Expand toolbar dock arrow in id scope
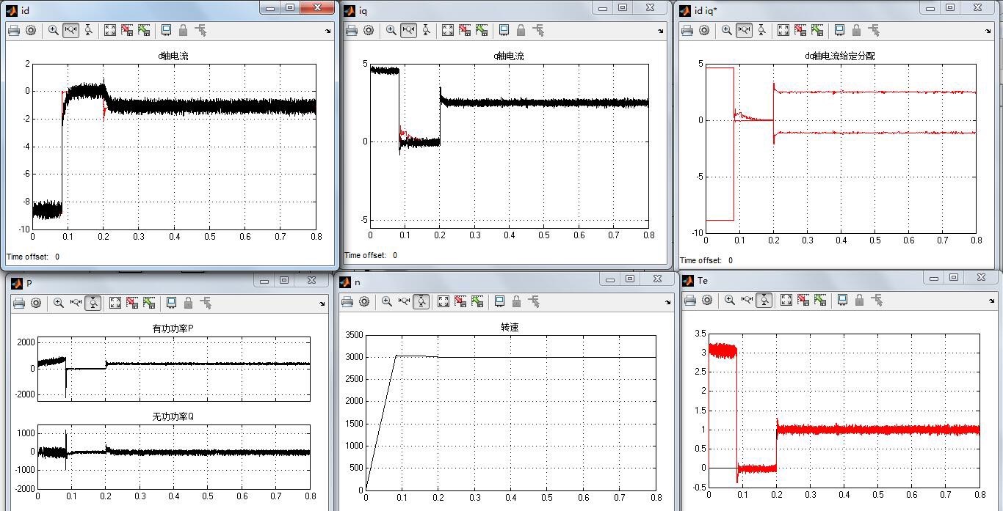This screenshot has height=511, width=1003. pyautogui.click(x=328, y=31)
